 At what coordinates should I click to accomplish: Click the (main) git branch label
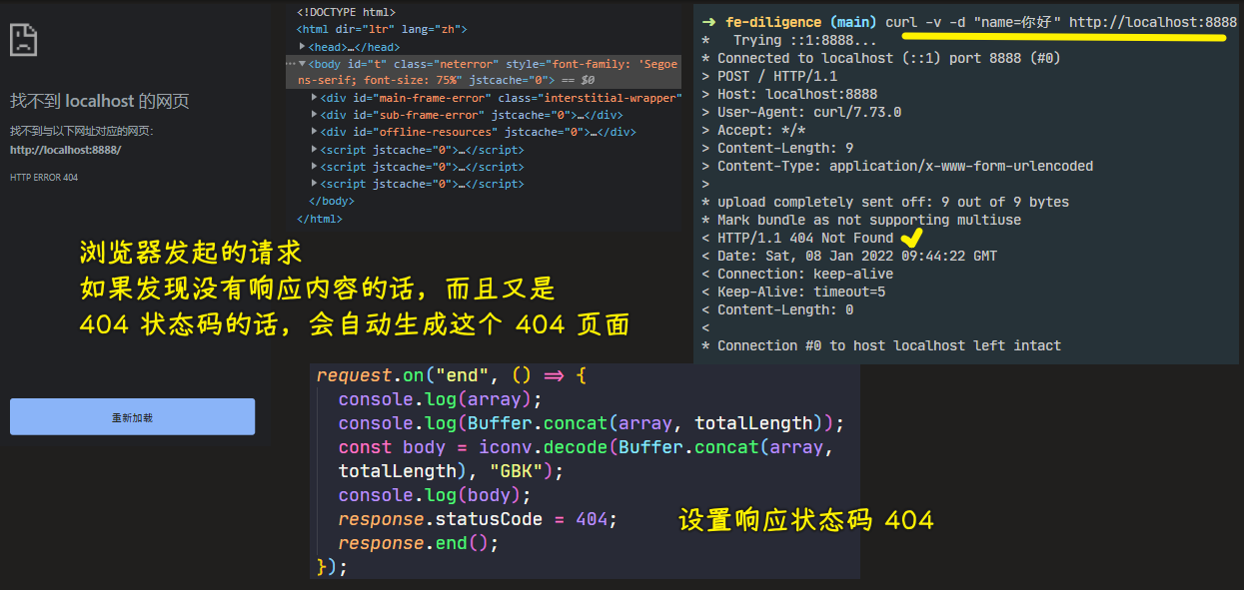853,22
